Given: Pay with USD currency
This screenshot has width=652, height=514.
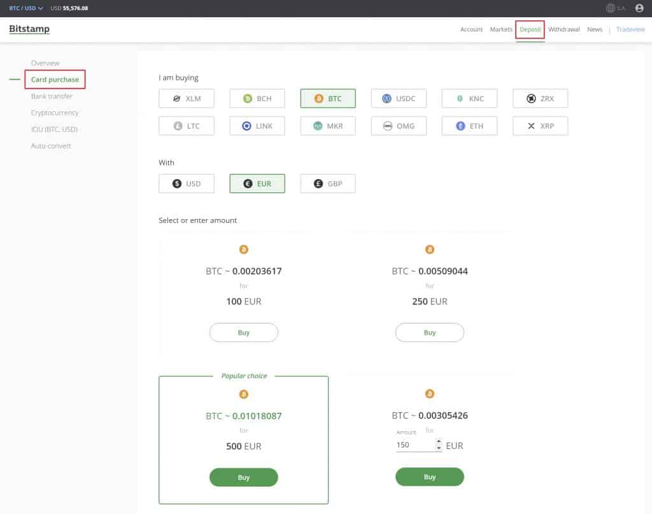Looking at the screenshot, I should click(x=187, y=183).
